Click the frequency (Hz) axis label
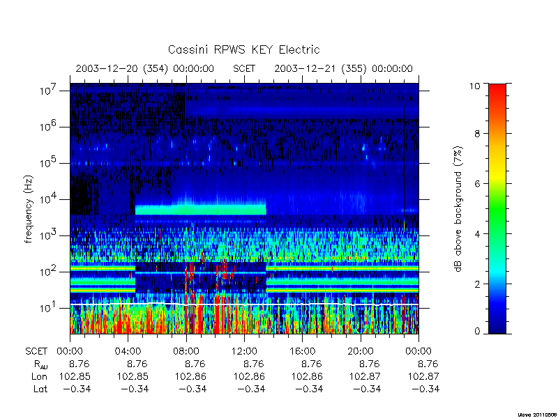 [29, 209]
